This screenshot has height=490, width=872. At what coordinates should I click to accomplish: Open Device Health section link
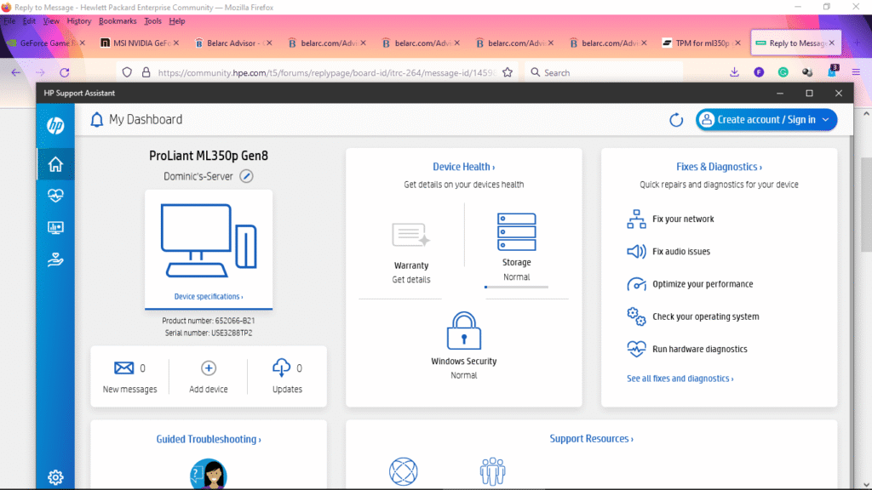coord(464,167)
